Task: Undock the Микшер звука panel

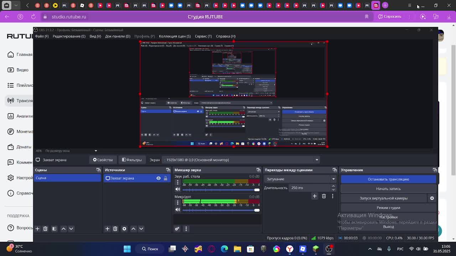Action: [258, 170]
